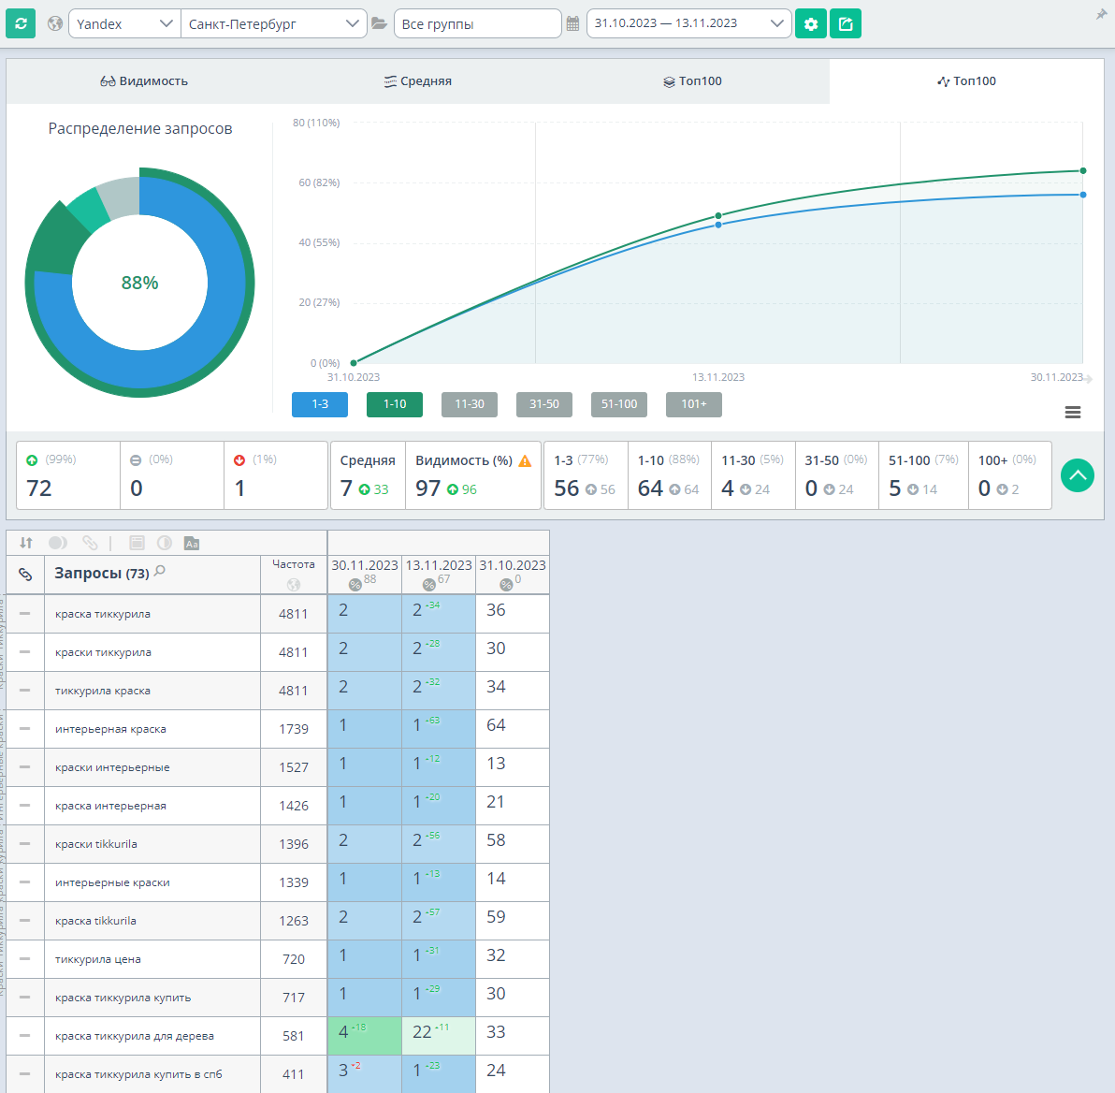Click the Все группы groups field
This screenshot has height=1093, width=1115.
[477, 23]
